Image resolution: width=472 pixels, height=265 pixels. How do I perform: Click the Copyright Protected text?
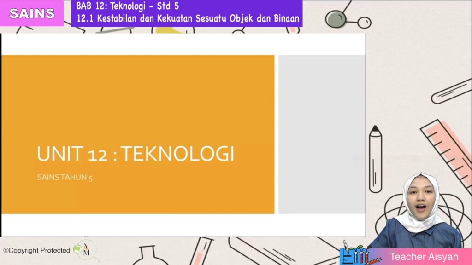(38, 250)
